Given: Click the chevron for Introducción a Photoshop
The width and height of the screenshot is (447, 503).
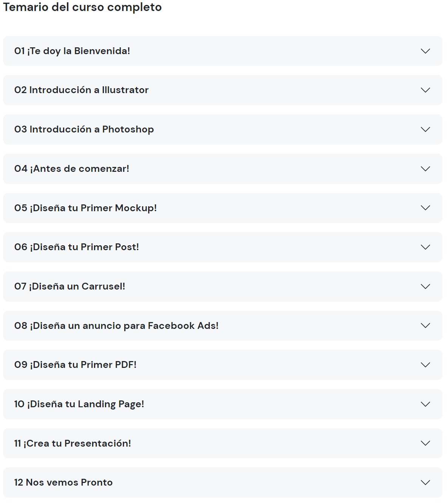Looking at the screenshot, I should click(x=425, y=129).
